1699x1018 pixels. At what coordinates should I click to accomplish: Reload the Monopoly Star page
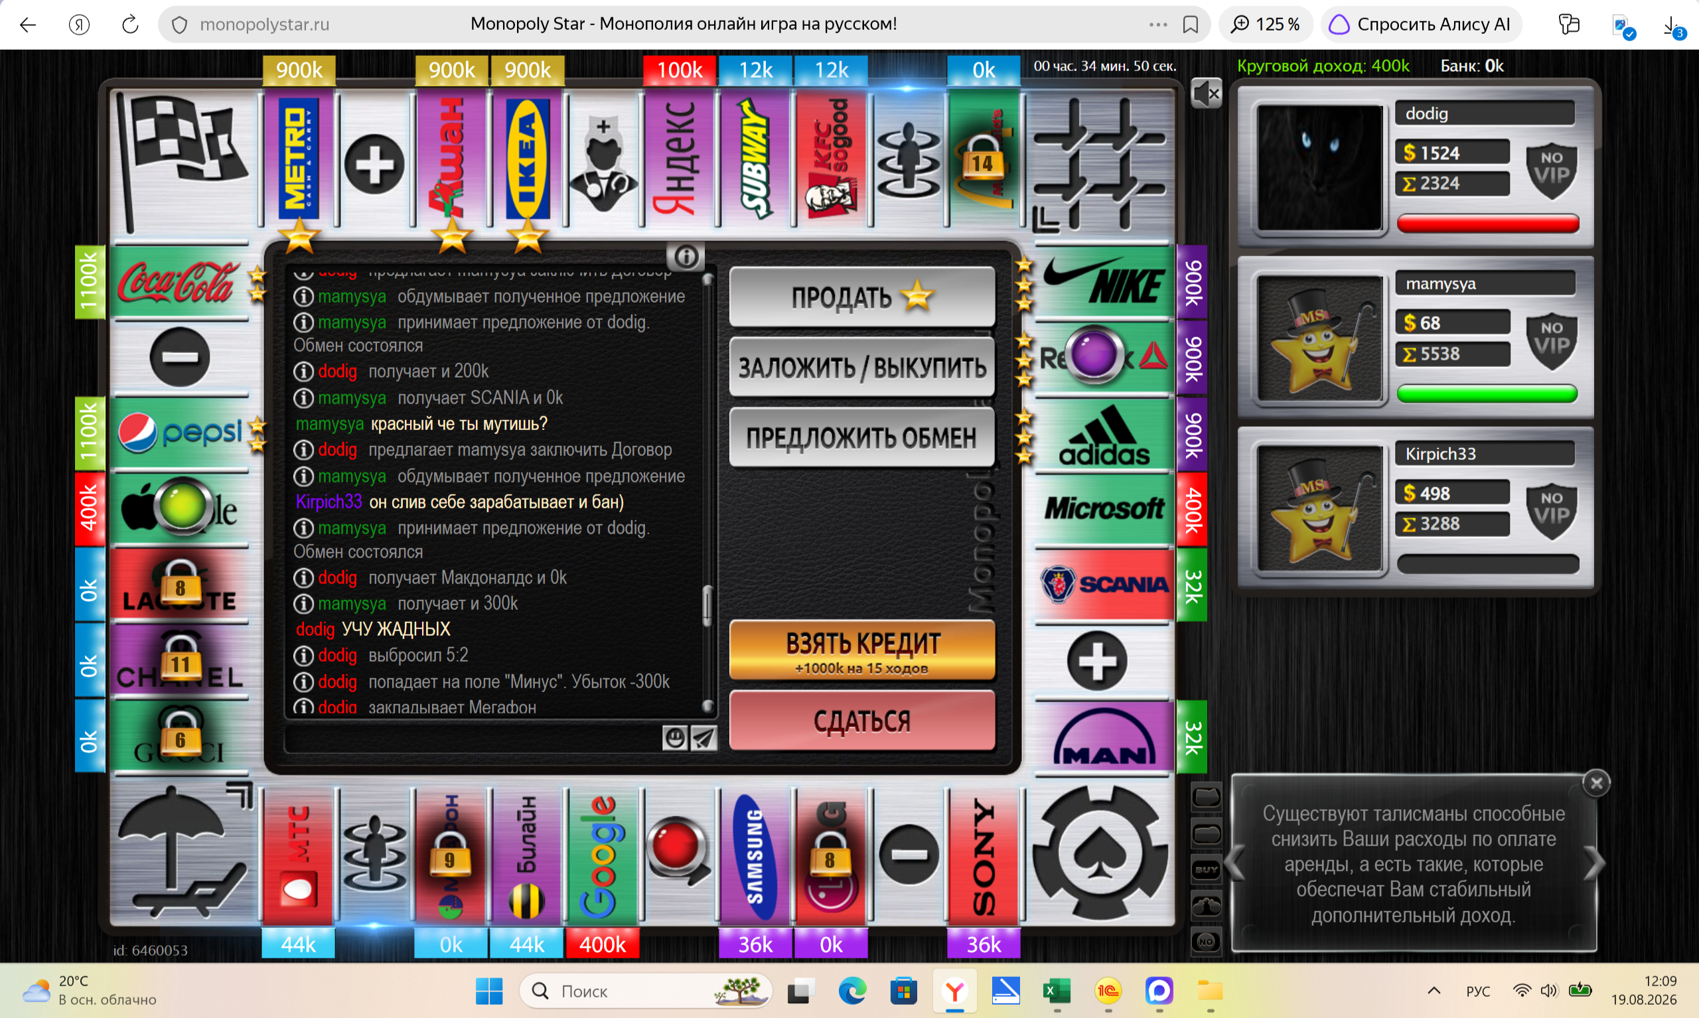(x=129, y=25)
